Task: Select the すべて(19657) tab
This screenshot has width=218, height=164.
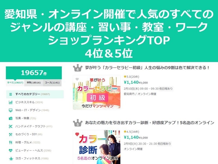Action: [15, 83]
